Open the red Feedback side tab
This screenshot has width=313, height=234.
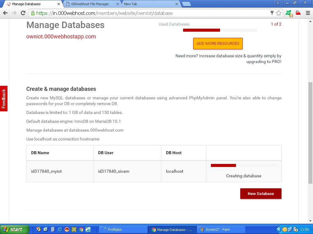point(4,99)
